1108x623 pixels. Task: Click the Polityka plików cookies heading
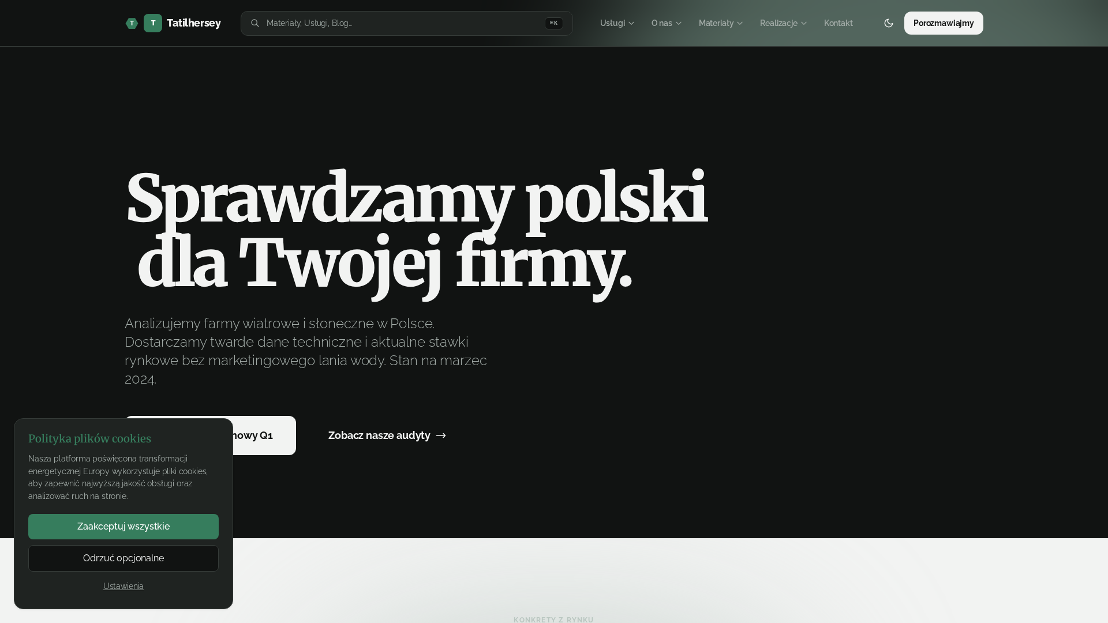(x=89, y=438)
